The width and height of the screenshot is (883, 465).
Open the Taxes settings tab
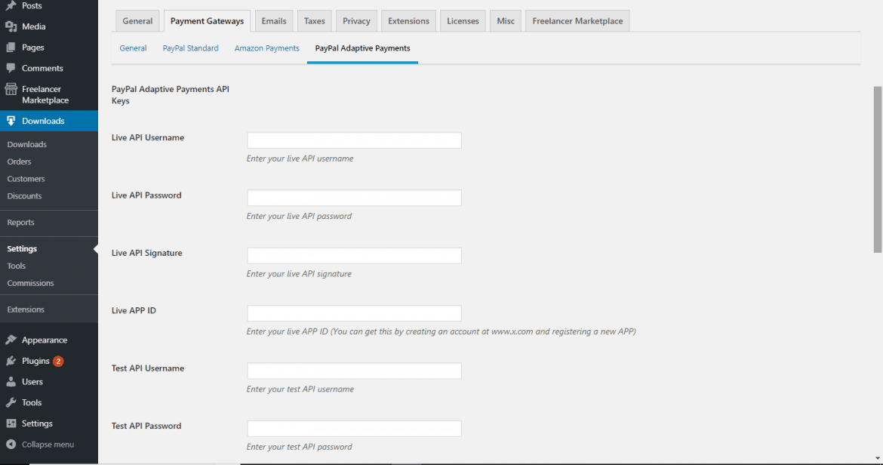(315, 21)
